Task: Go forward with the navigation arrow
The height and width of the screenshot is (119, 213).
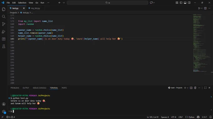Action: [x=64, y=3]
